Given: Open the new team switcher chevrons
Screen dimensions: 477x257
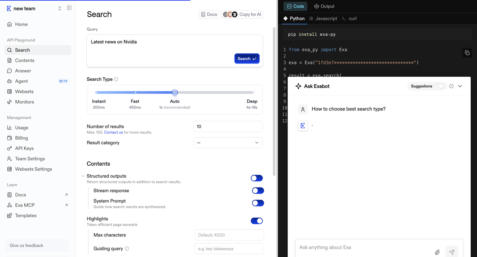Looking at the screenshot, I should 60,9.
